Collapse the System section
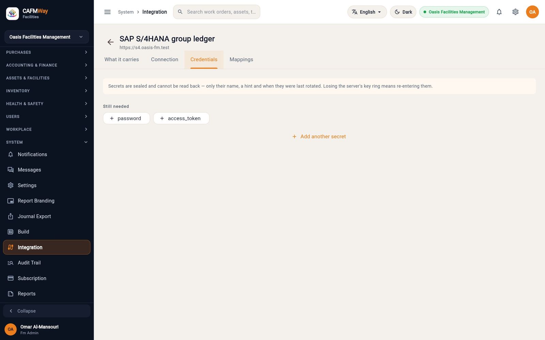Screen dimensions: 545x340 click(47, 142)
